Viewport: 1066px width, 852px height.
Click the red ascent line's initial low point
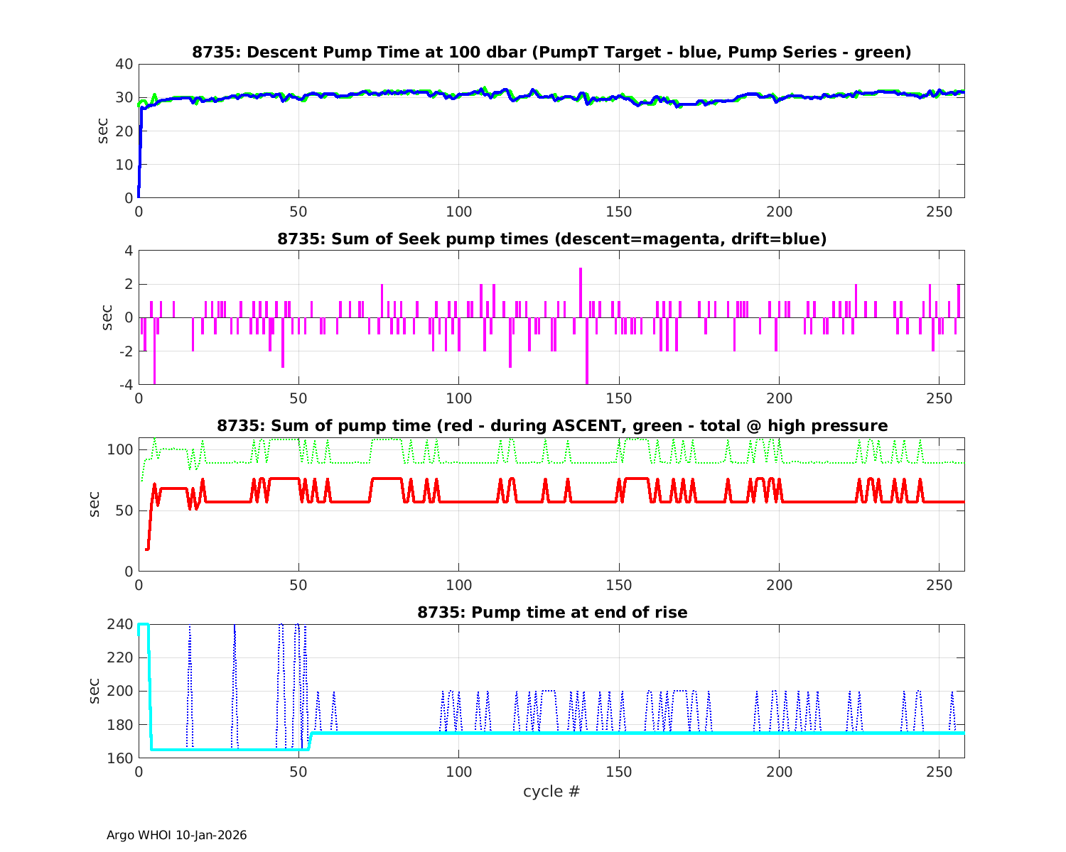pyautogui.click(x=147, y=549)
